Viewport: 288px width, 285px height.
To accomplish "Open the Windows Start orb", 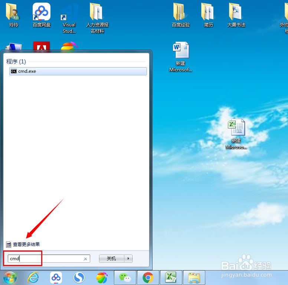I will click(10, 278).
